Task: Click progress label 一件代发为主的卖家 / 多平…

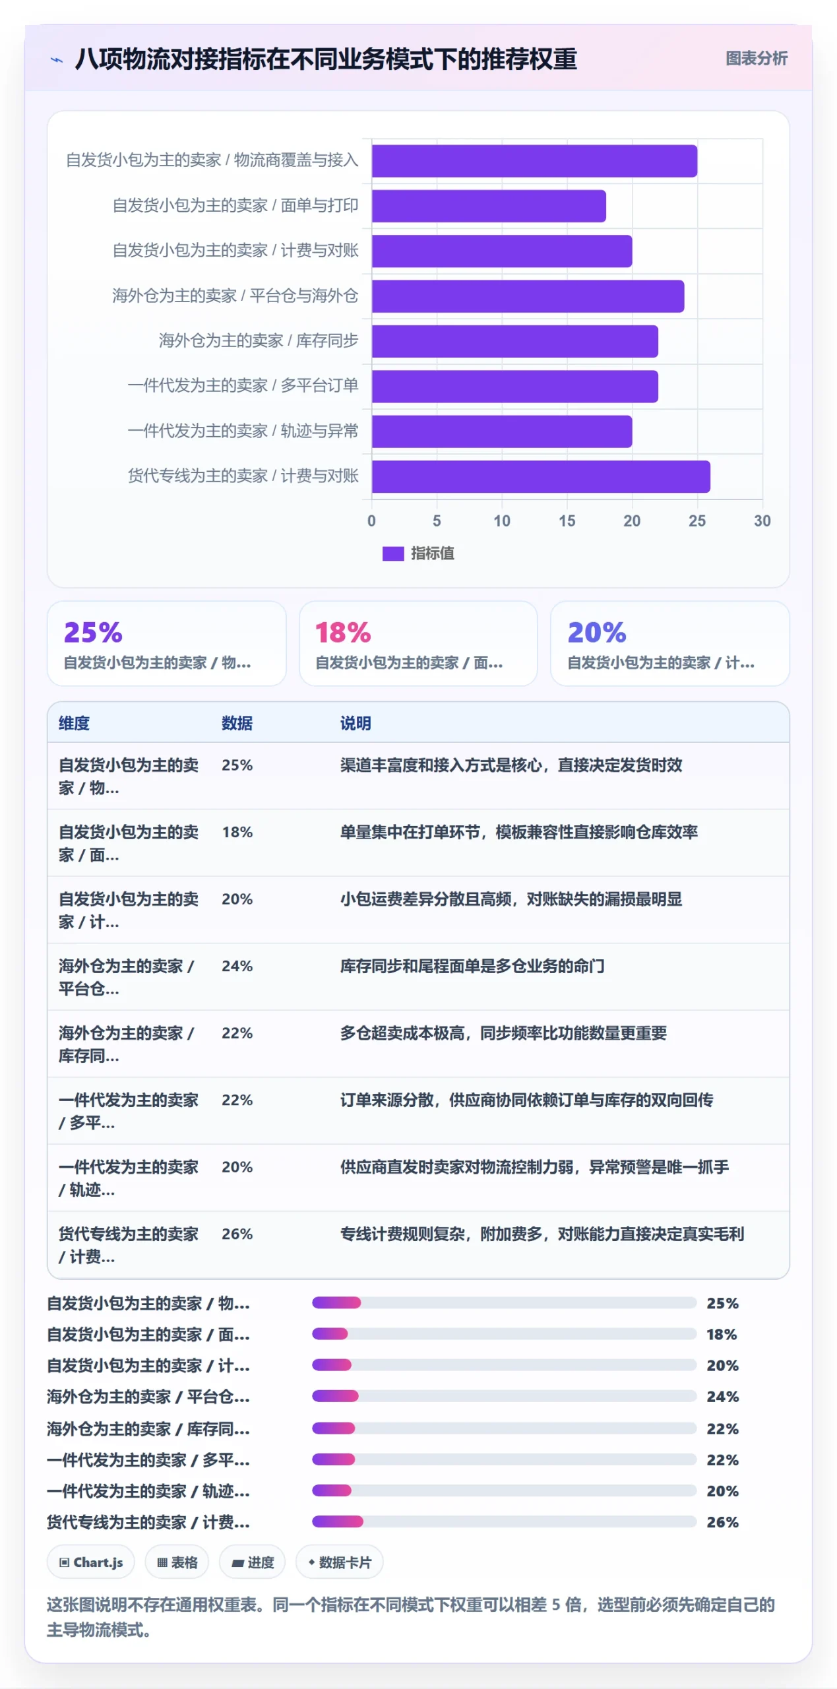Action: (148, 1459)
